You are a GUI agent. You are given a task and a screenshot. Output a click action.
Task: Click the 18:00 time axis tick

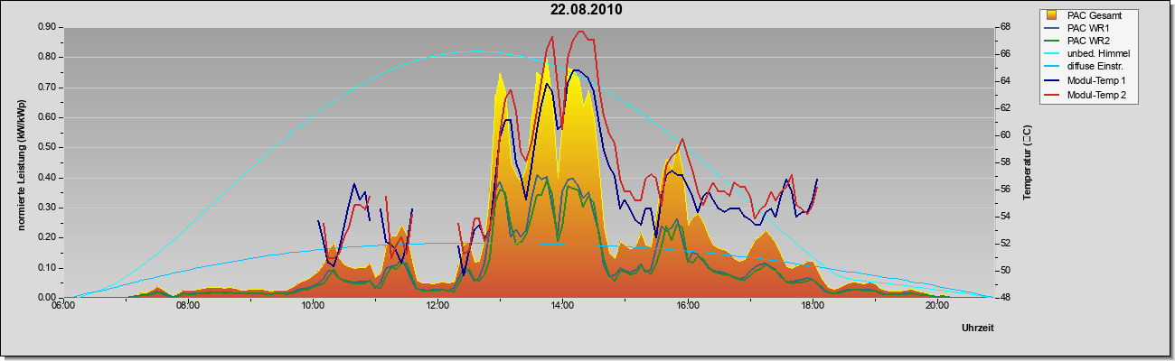click(x=812, y=306)
